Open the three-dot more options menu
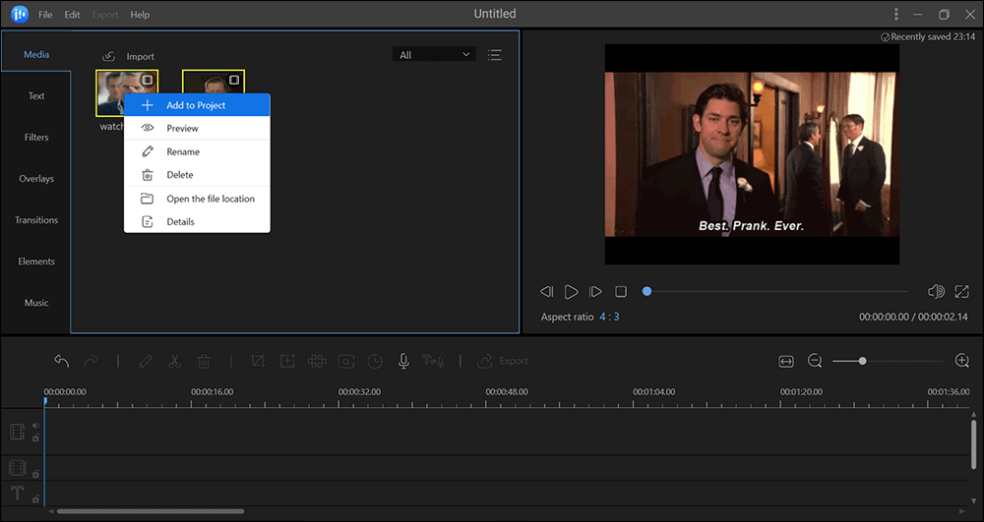984x522 pixels. (895, 15)
